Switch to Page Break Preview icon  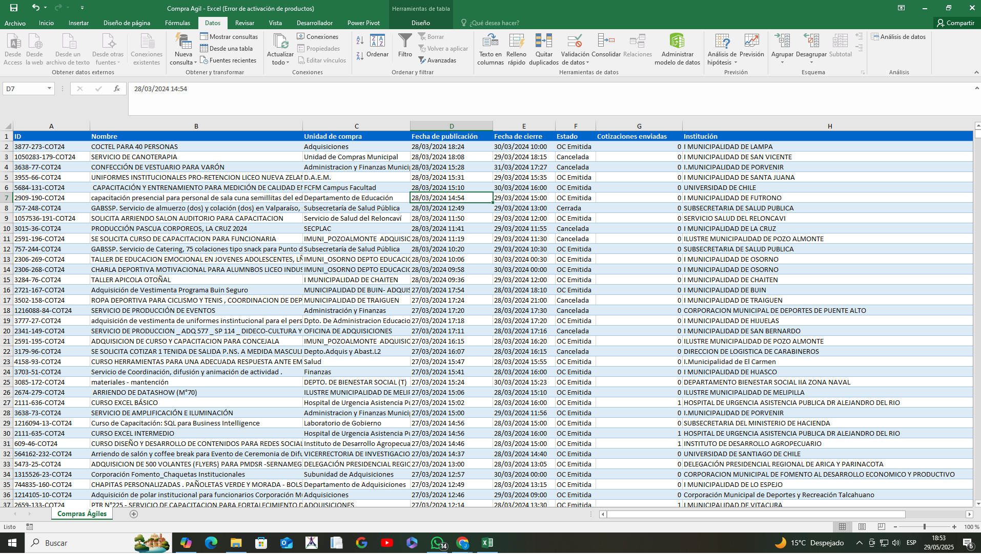tap(882, 526)
